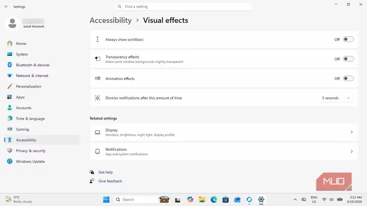Select Personalization in the sidebar

(42, 86)
